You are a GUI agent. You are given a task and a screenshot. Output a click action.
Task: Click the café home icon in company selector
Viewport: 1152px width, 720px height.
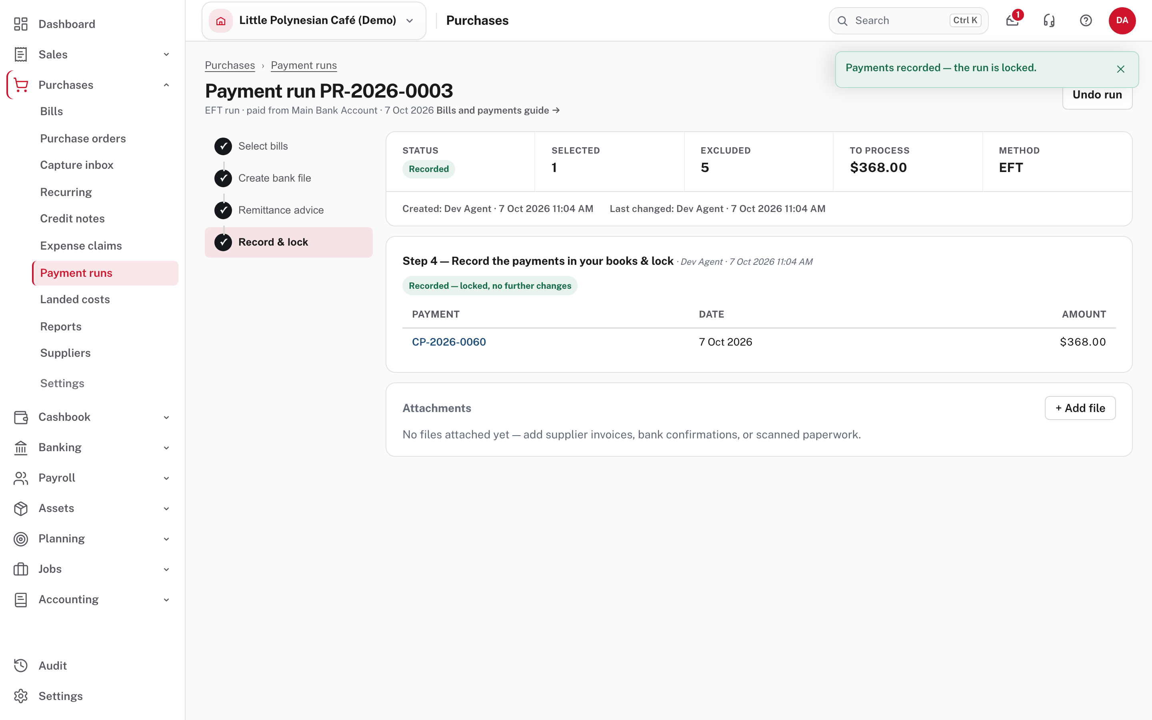tap(220, 20)
